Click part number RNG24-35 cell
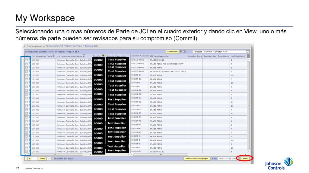The width and height of the screenshot is (309, 173). 136,110
